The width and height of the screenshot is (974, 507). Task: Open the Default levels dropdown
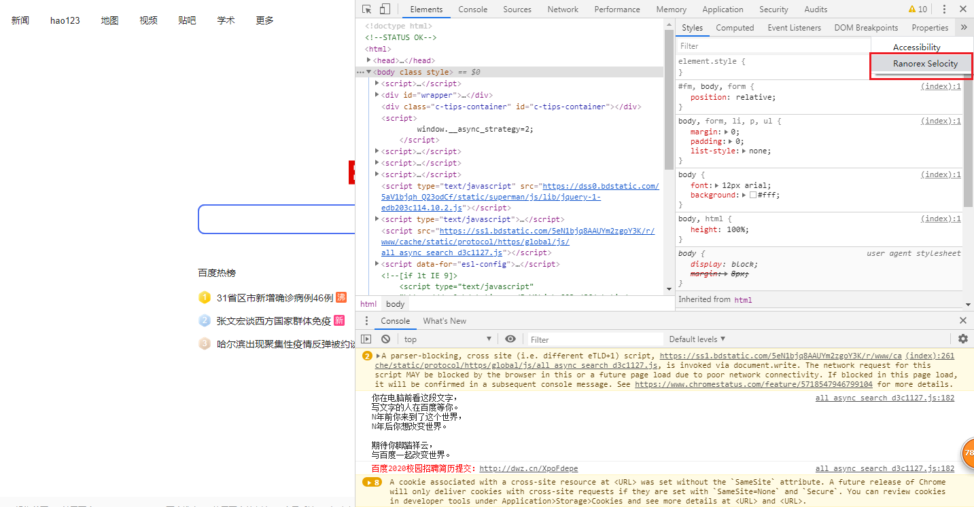click(697, 339)
